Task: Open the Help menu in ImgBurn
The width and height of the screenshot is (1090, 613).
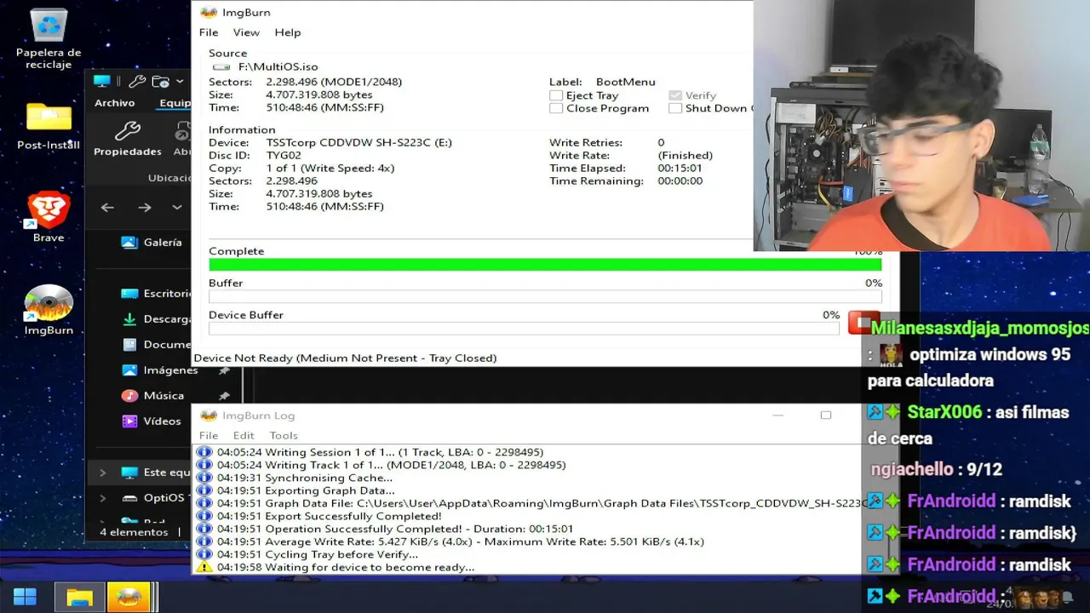Action: (x=288, y=32)
